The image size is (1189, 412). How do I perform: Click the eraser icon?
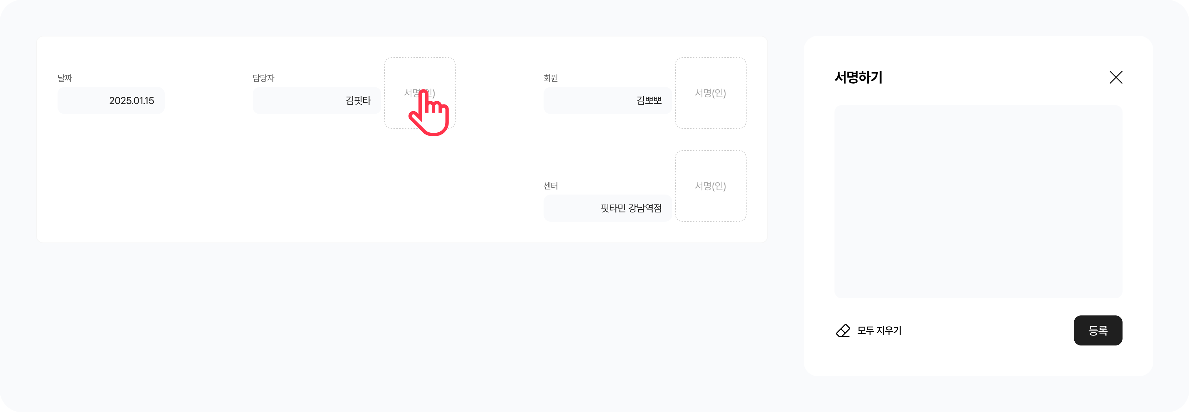[843, 331]
